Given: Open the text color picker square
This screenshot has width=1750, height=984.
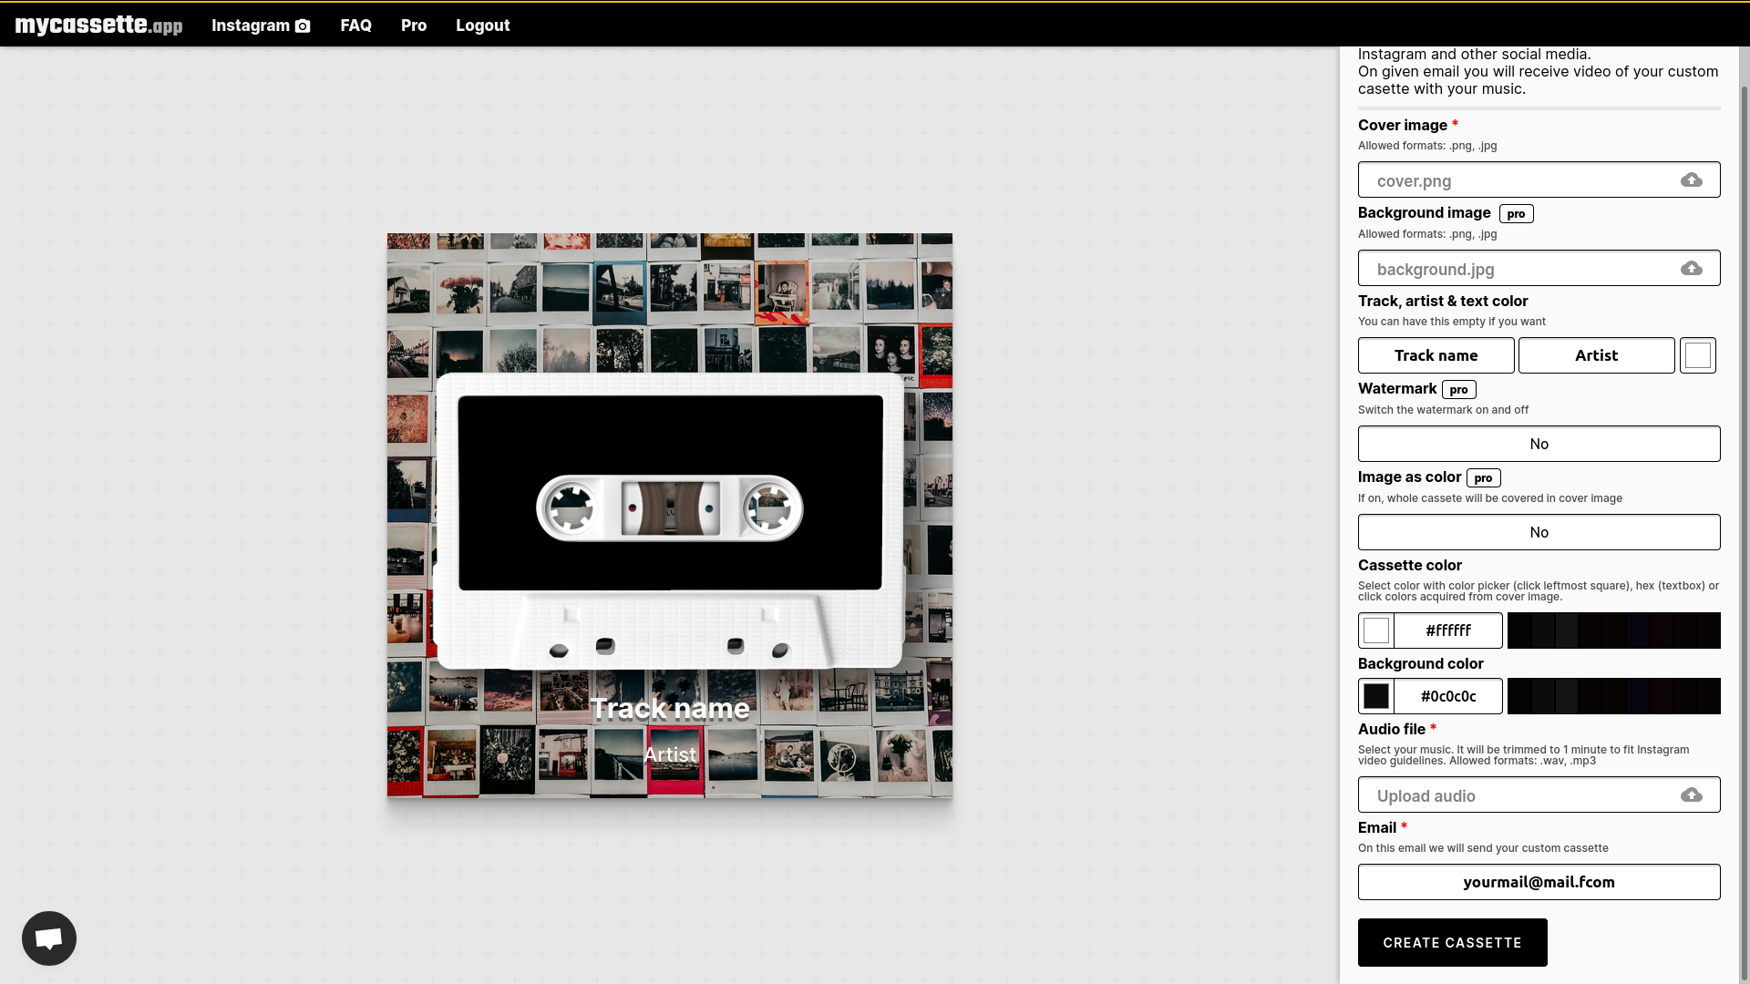Looking at the screenshot, I should pyautogui.click(x=1697, y=355).
